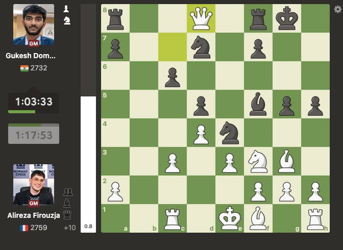The image size is (343, 250).
Task: Click highlighted empty square c7
Action: [173, 47]
